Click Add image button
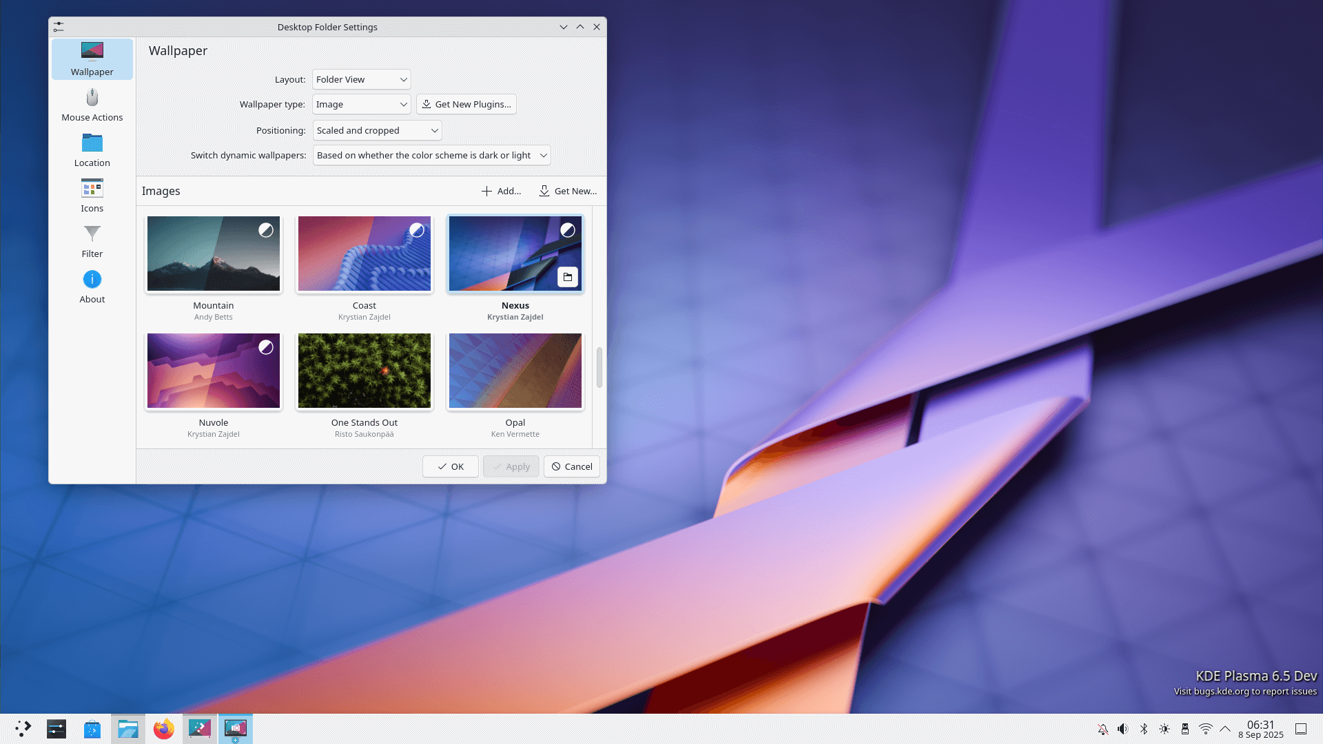The height and width of the screenshot is (744, 1323). point(501,191)
